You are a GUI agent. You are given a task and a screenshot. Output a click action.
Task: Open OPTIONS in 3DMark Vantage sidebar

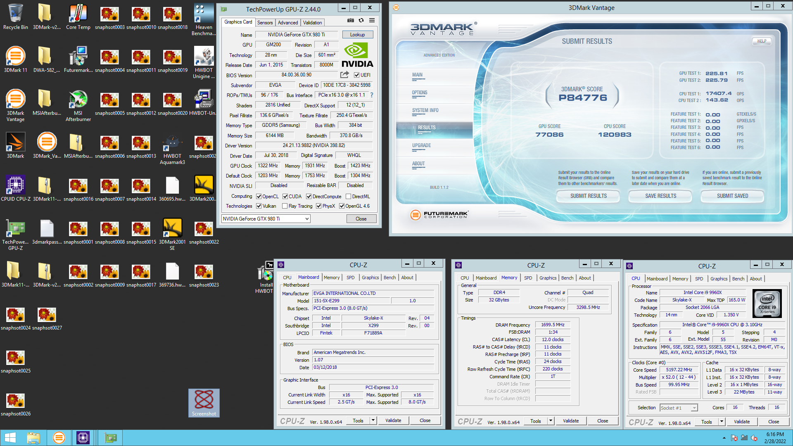coord(419,93)
